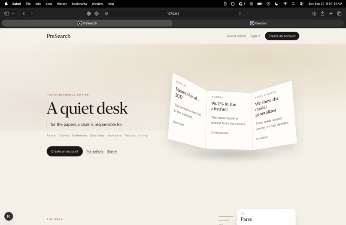
Task: Click the FOR CONFERENCE CHAIRS label
Action: pos(68,95)
